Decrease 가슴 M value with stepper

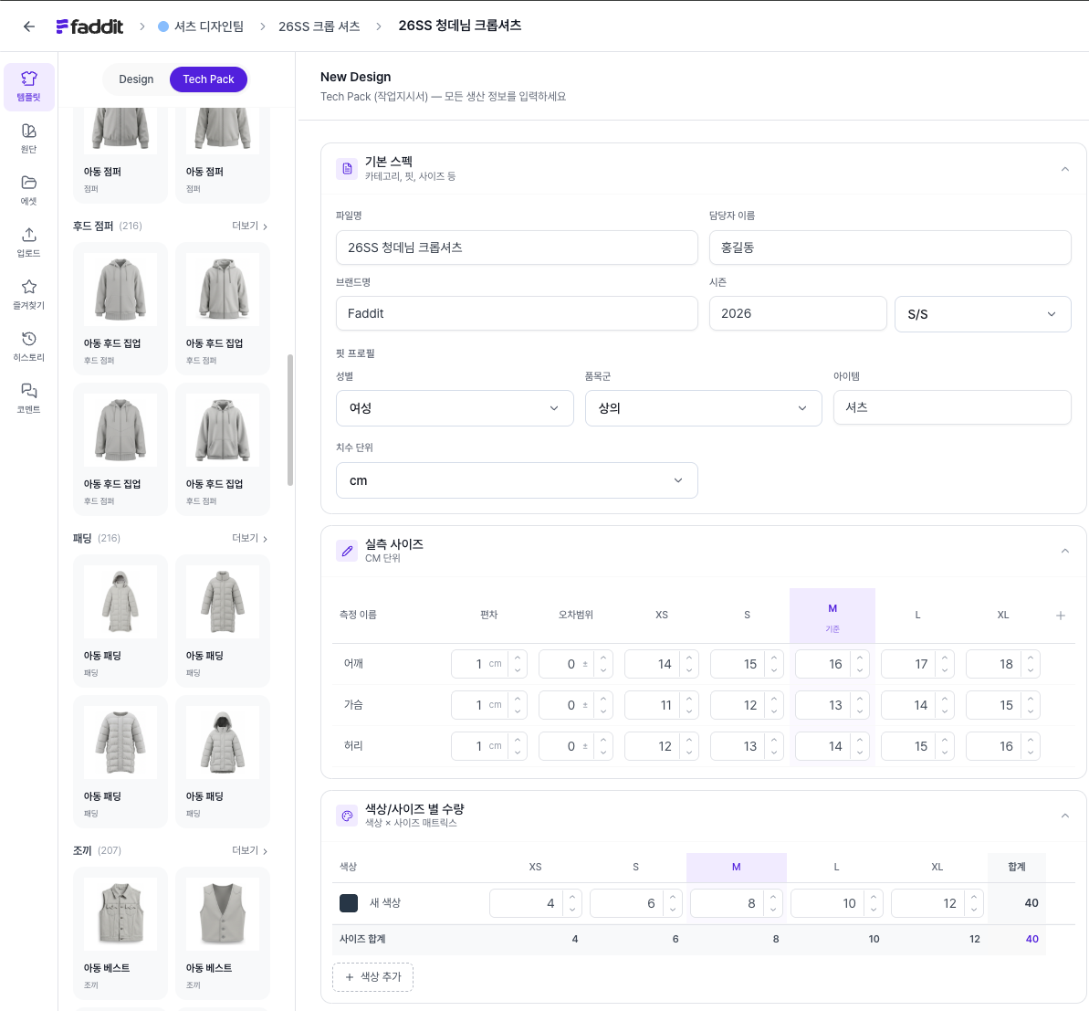tap(860, 711)
